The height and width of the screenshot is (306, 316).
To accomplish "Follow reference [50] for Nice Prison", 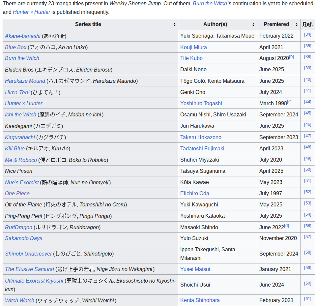I will coord(307,169).
